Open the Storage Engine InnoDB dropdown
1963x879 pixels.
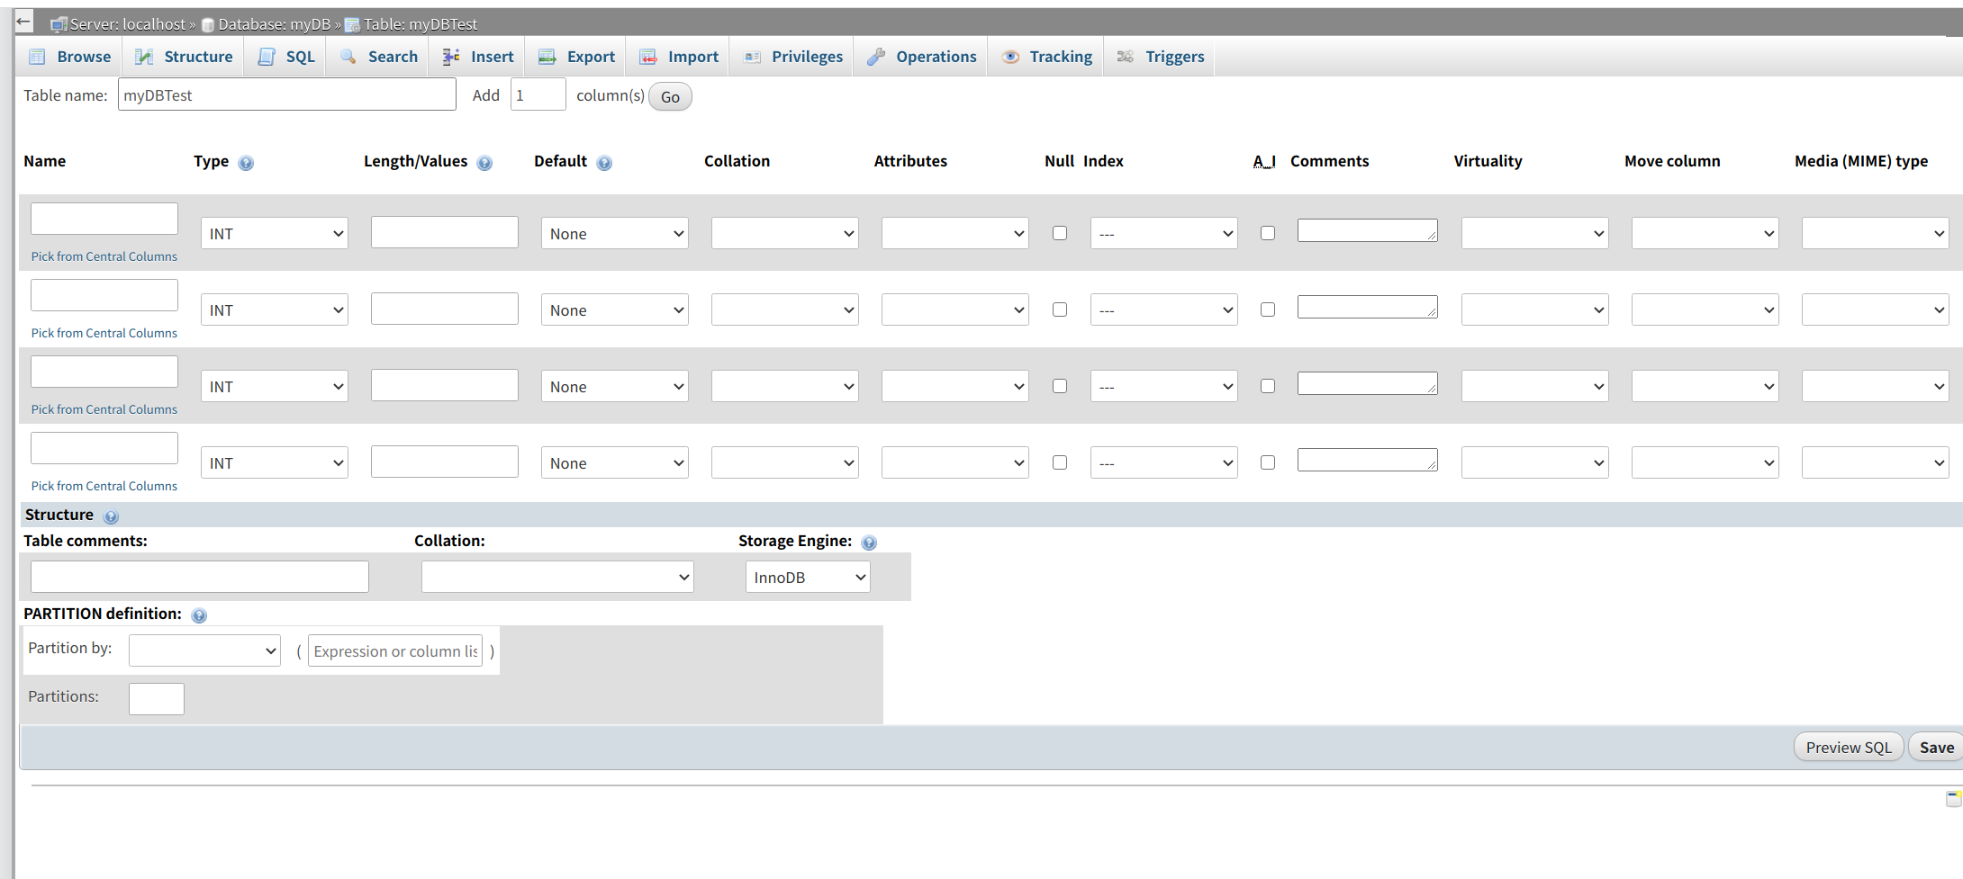pyautogui.click(x=808, y=577)
